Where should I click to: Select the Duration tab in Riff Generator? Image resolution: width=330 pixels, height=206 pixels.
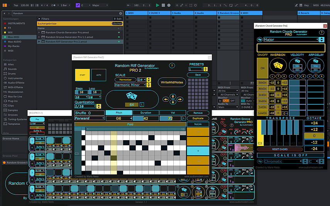(146, 113)
